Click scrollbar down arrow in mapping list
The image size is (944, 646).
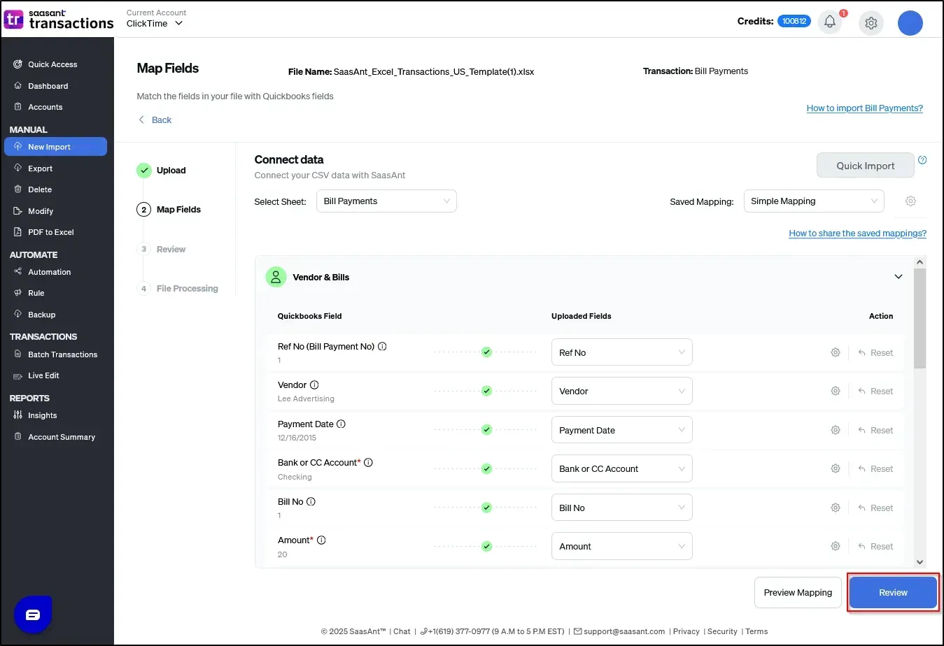coord(920,562)
